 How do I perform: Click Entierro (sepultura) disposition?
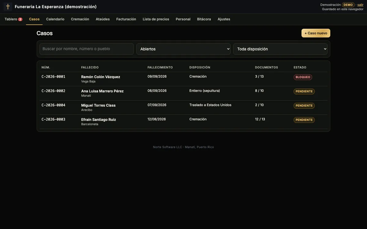click(205, 91)
